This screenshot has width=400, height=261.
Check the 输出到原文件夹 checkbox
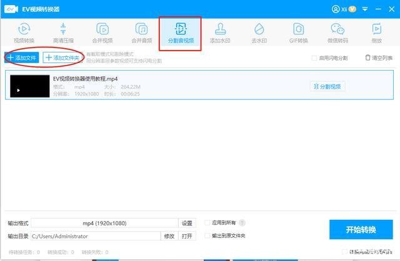point(207,235)
